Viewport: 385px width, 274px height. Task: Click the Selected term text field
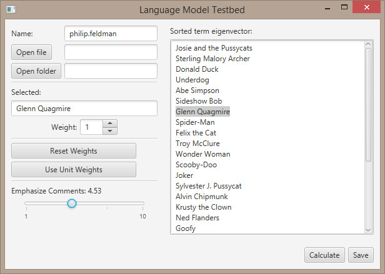click(x=84, y=109)
